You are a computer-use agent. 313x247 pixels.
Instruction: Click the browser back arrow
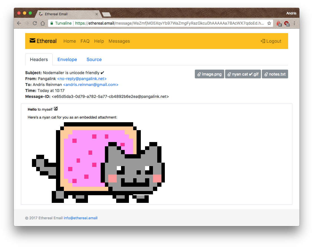click(19, 23)
